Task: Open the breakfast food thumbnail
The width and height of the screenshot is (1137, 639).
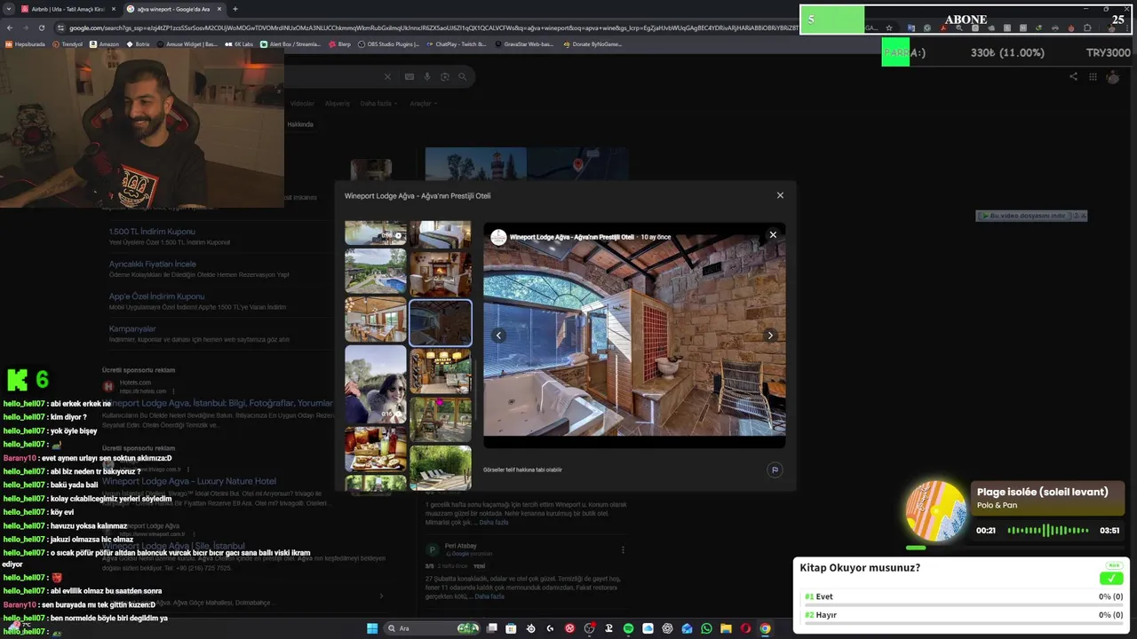Action: [376, 449]
